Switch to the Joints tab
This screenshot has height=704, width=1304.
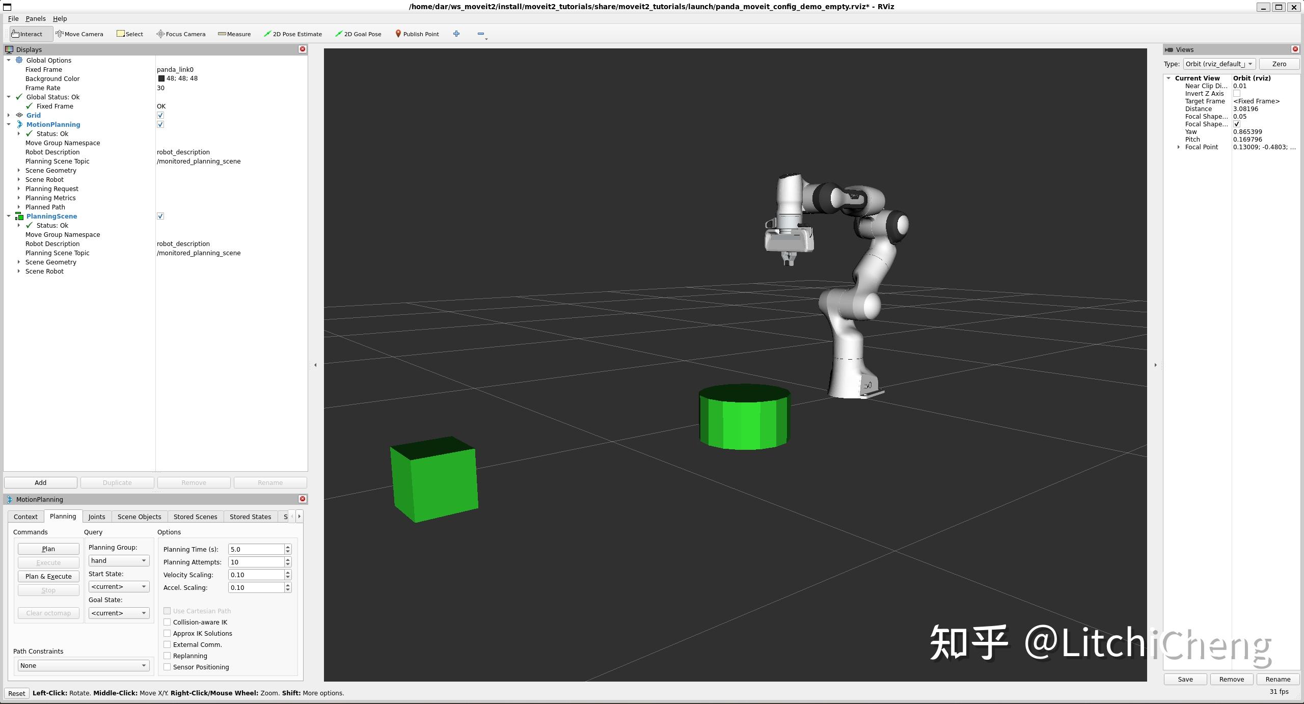pyautogui.click(x=96, y=516)
